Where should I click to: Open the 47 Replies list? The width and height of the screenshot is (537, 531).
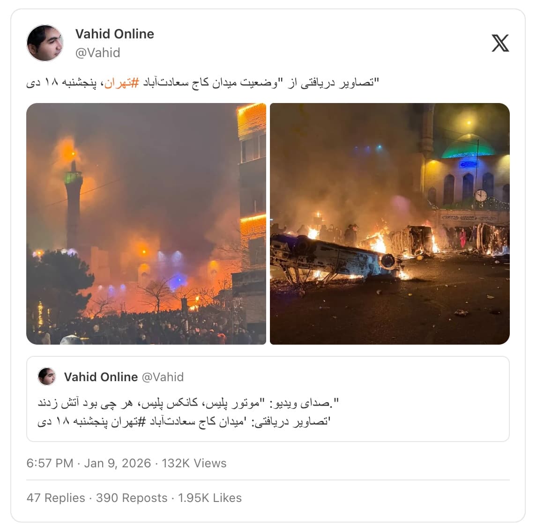tap(56, 498)
